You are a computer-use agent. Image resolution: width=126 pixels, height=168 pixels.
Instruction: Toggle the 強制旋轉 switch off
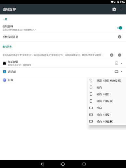pos(119,28)
